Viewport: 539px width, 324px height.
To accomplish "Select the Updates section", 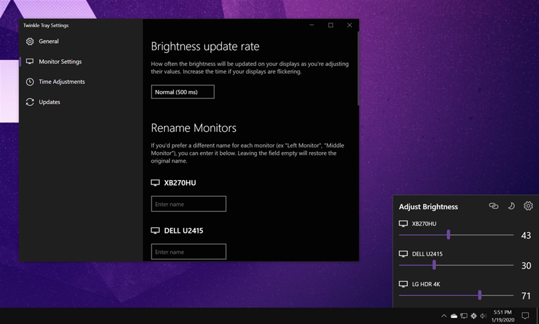I will (49, 102).
